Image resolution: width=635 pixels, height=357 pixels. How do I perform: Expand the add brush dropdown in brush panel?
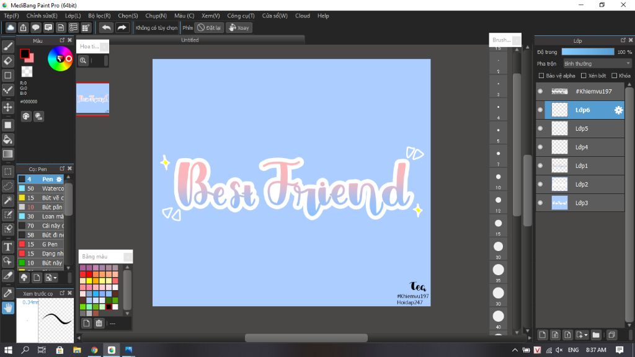55,278
